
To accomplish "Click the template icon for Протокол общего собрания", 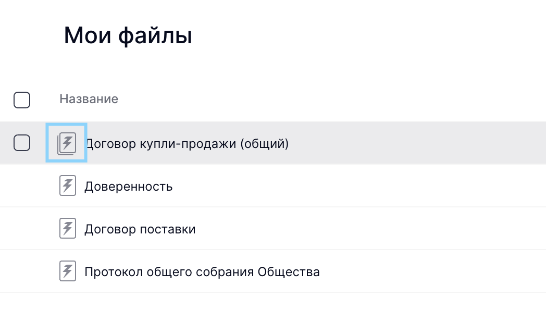I will tap(68, 271).
